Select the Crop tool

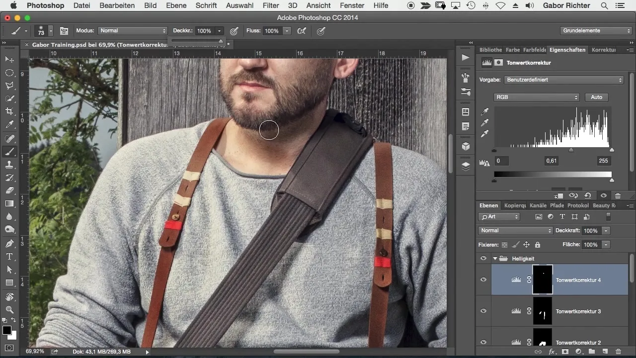point(9,111)
